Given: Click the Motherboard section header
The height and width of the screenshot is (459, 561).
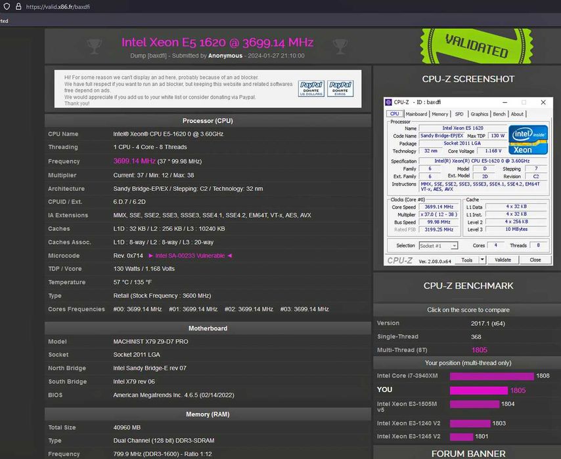Looking at the screenshot, I should [x=208, y=329].
